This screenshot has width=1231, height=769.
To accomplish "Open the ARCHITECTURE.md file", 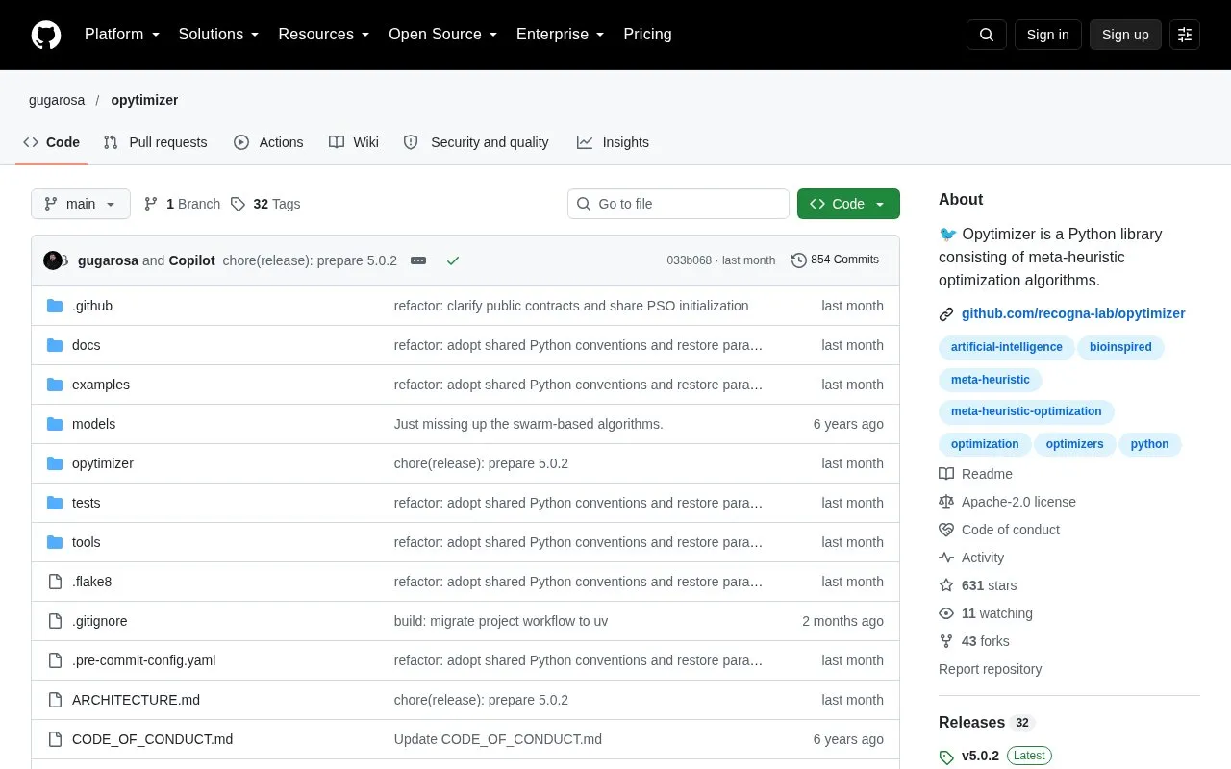I will [136, 700].
